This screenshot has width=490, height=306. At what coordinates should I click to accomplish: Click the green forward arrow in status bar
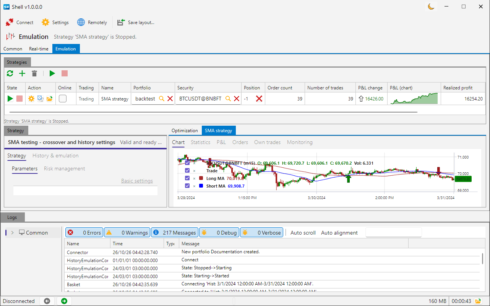click(x=64, y=301)
